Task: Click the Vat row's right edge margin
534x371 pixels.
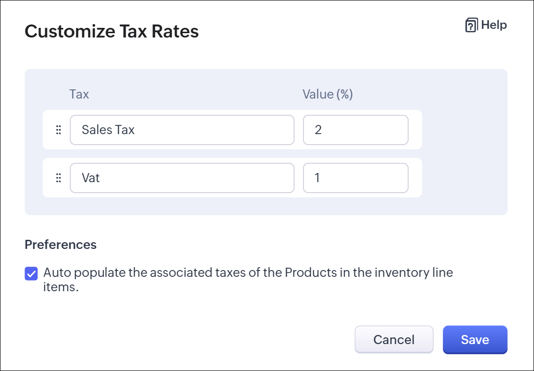Action: tap(415, 178)
